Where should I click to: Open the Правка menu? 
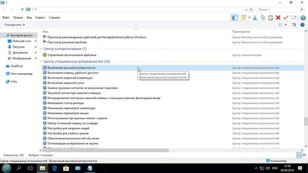18,17
